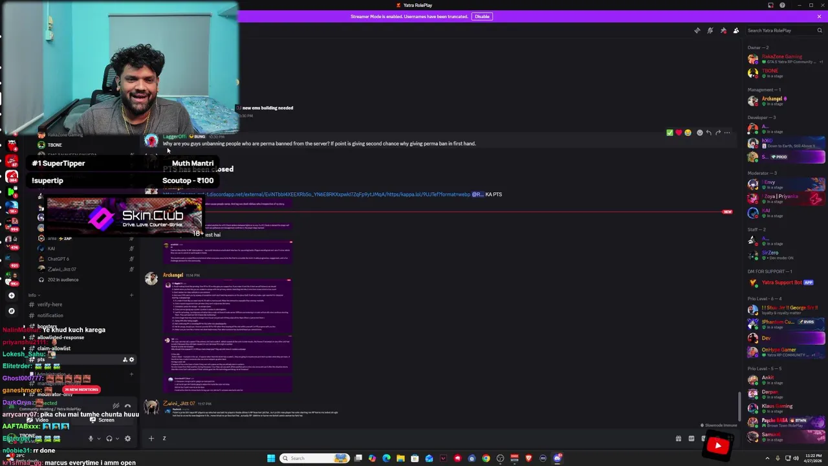Click the taskbar Search box

pyautogui.click(x=314, y=458)
